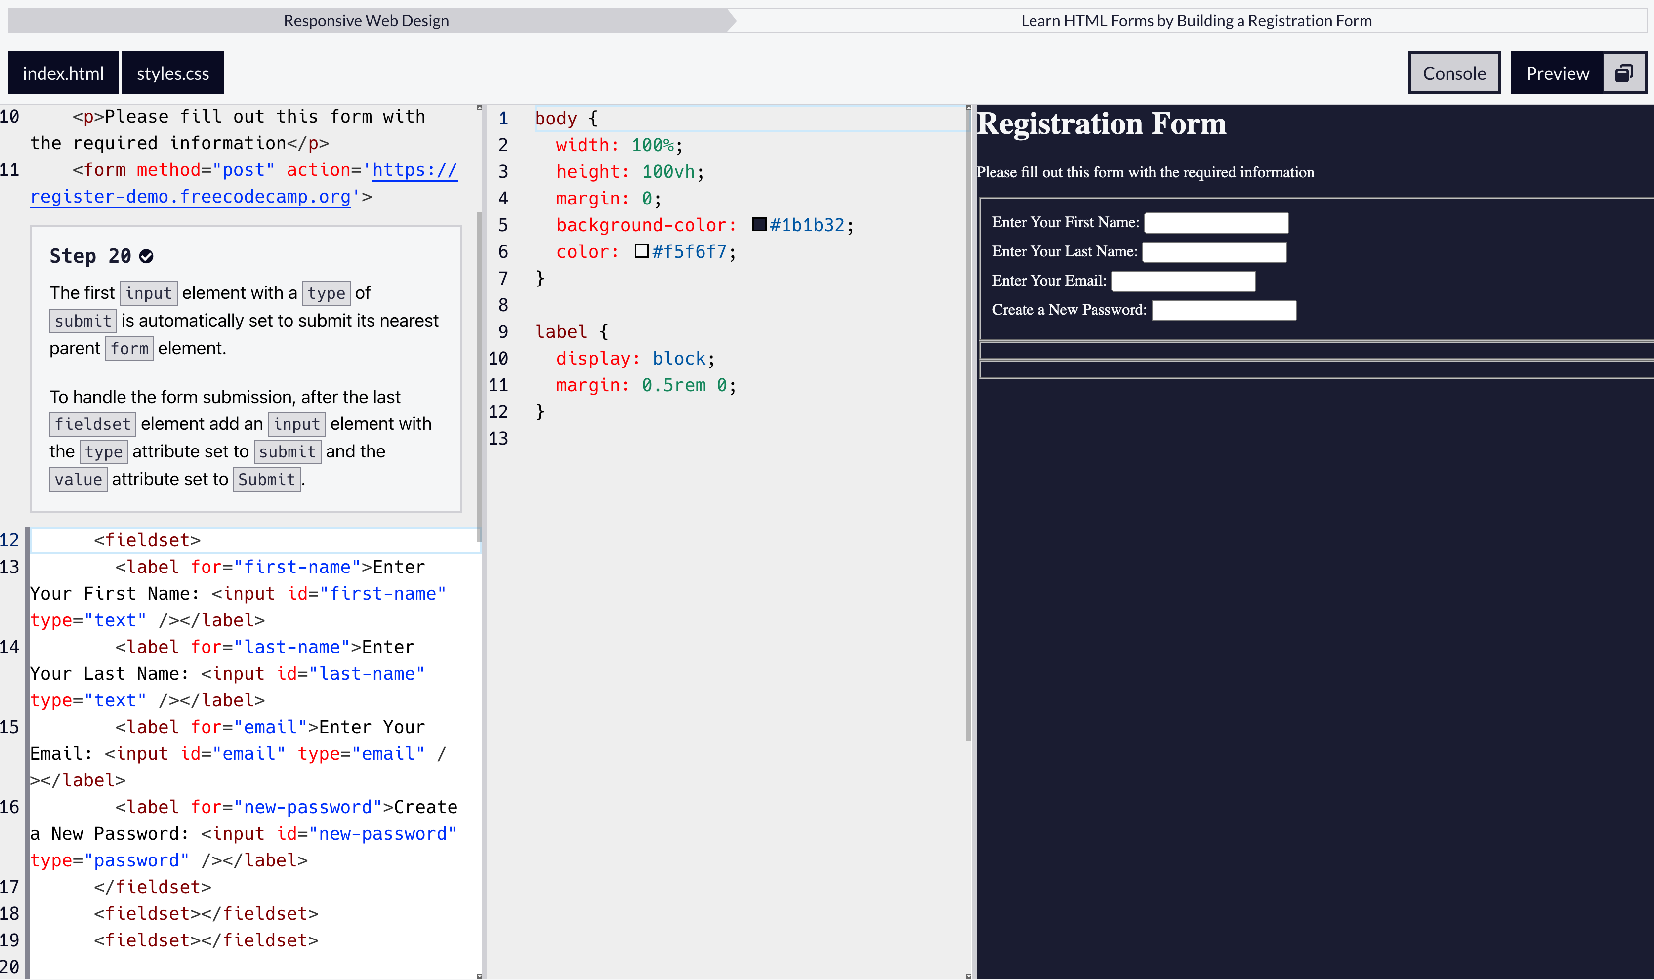Click the 'Step 20' heading text
Image resolution: width=1654 pixels, height=980 pixels.
tap(90, 256)
